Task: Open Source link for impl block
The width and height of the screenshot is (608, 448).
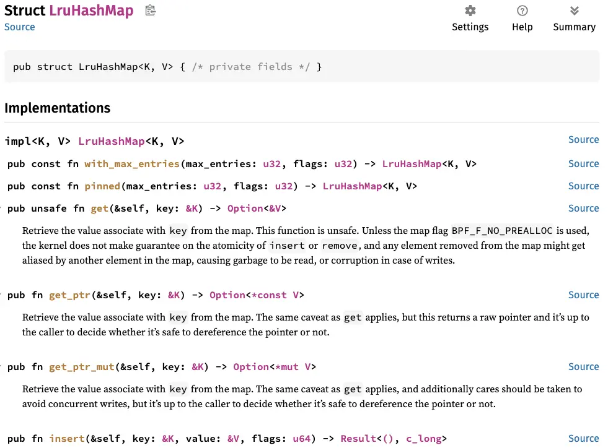Action: [583, 140]
